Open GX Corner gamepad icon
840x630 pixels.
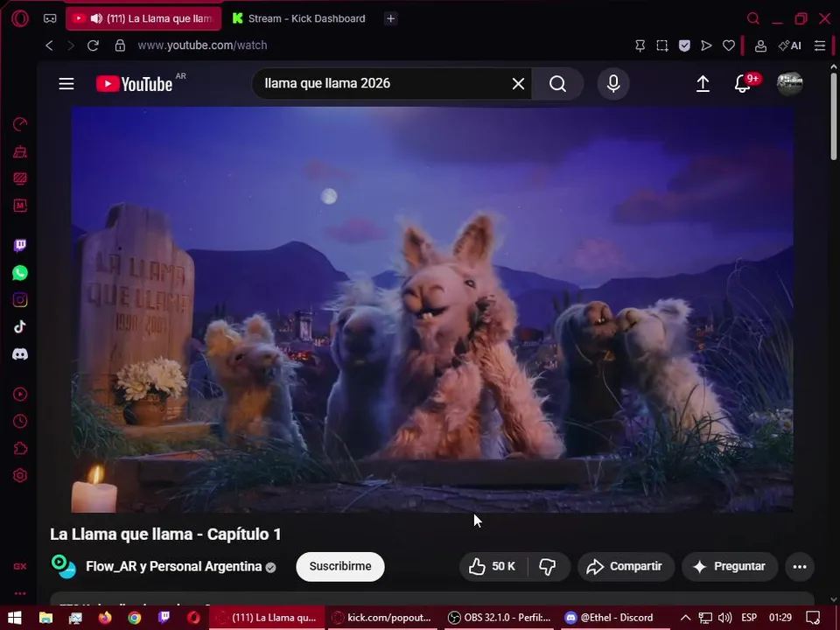pyautogui.click(x=50, y=18)
